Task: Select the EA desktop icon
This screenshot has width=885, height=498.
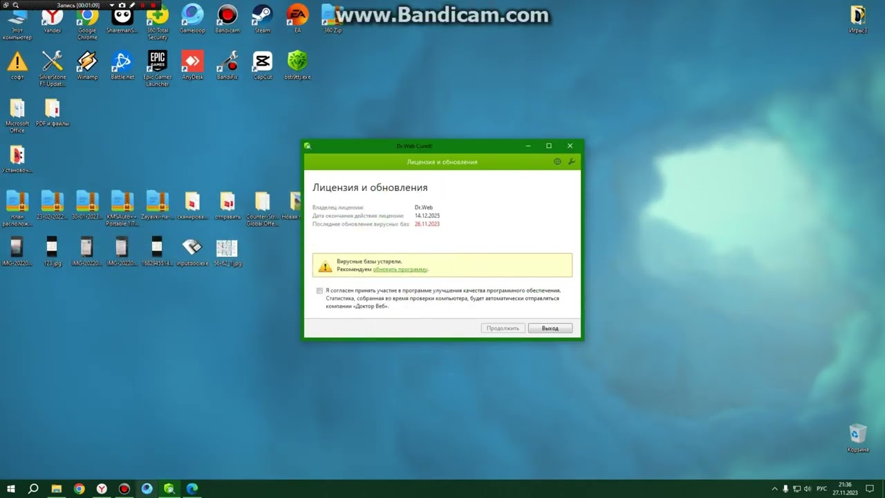Action: click(x=297, y=19)
